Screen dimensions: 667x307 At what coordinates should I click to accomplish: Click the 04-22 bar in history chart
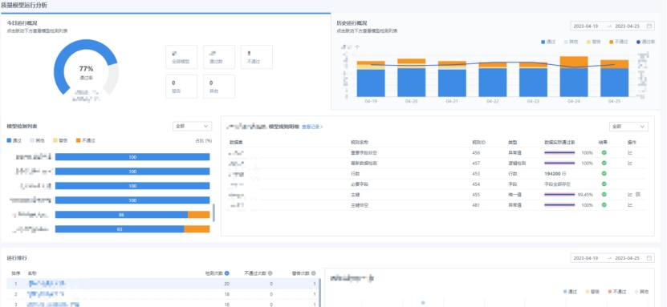click(x=492, y=79)
